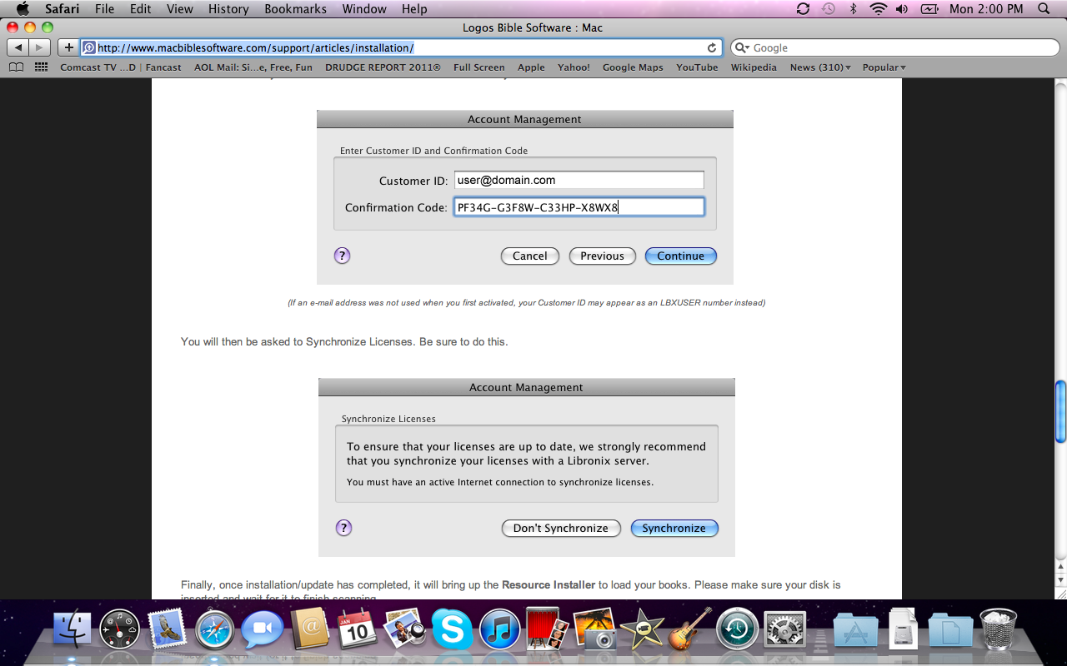1067x666 pixels.
Task: Open Time Machine from the Dock
Action: pos(738,629)
